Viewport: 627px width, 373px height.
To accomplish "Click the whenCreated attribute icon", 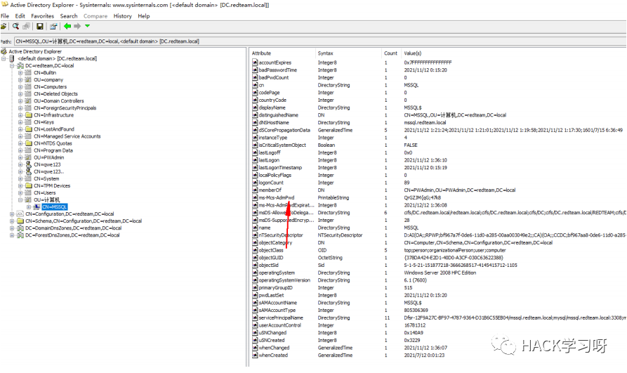I will point(255,355).
